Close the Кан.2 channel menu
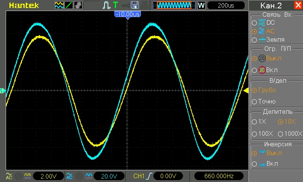 pos(298,5)
